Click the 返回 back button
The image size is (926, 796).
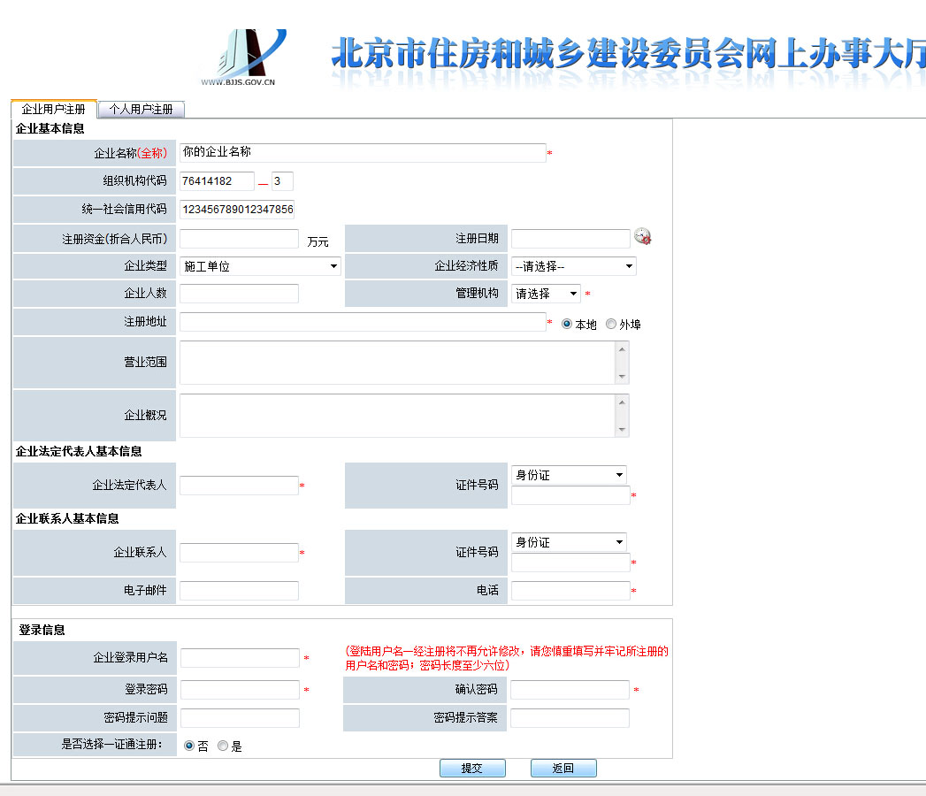563,769
